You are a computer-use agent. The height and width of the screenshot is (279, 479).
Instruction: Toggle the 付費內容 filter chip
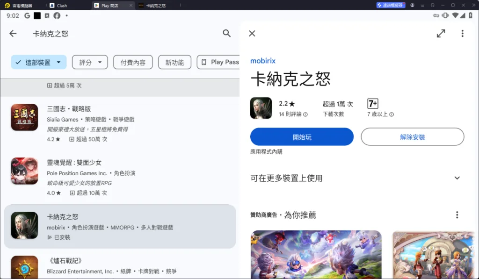133,62
